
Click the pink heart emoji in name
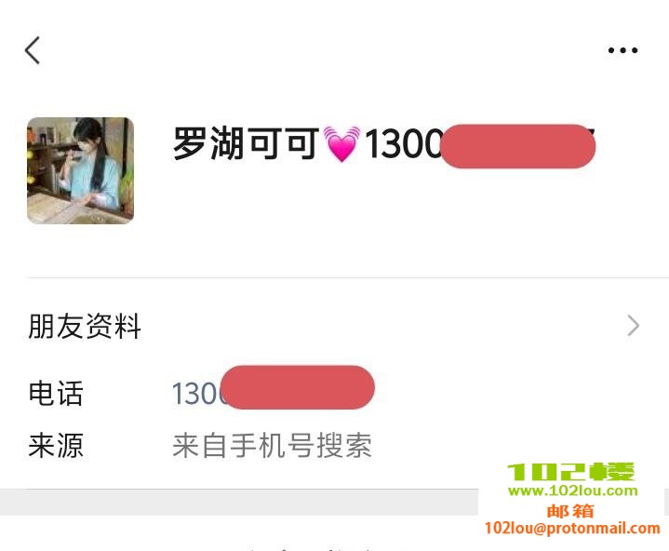341,144
